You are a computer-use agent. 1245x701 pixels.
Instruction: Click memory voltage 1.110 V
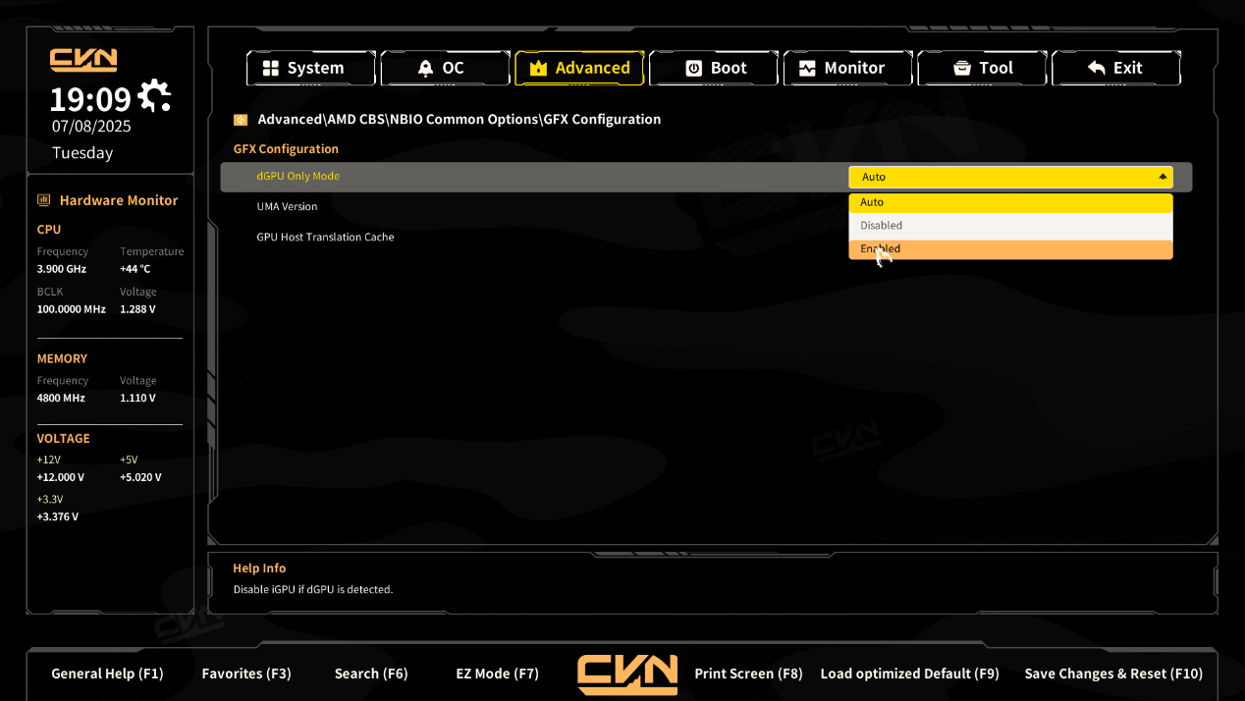tap(137, 399)
